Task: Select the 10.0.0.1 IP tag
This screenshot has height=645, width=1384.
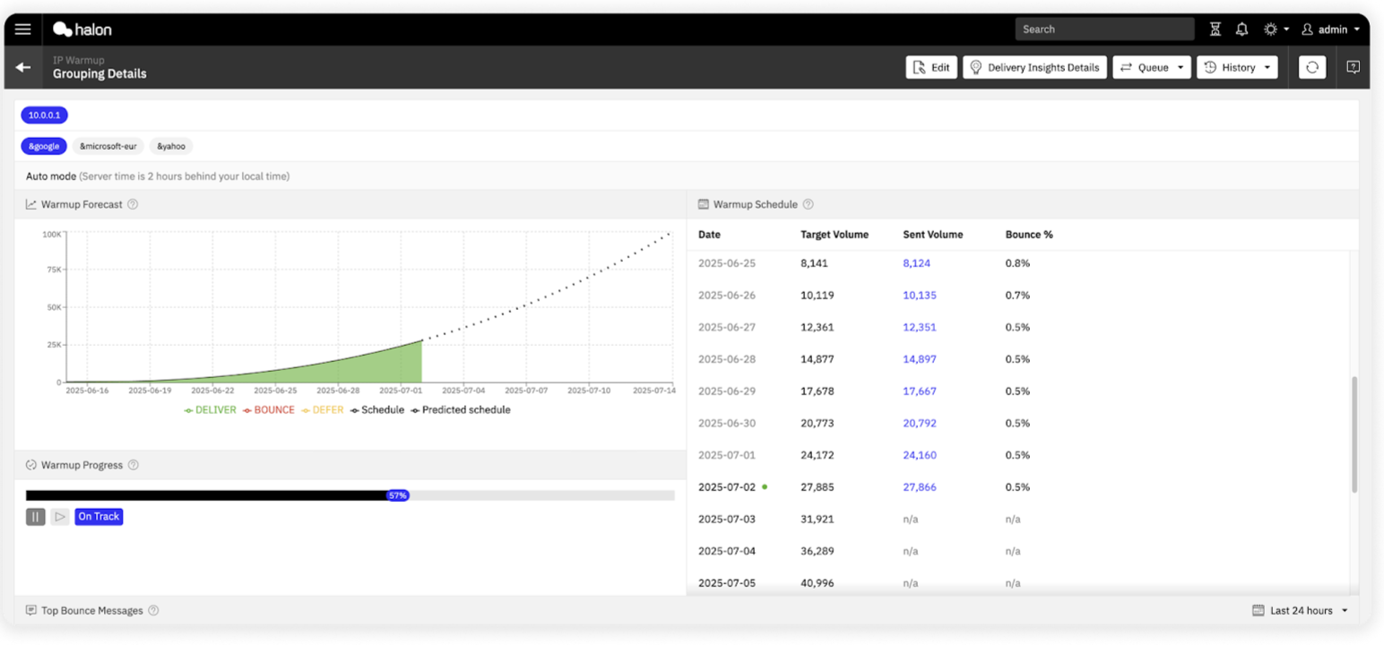Action: click(x=44, y=116)
